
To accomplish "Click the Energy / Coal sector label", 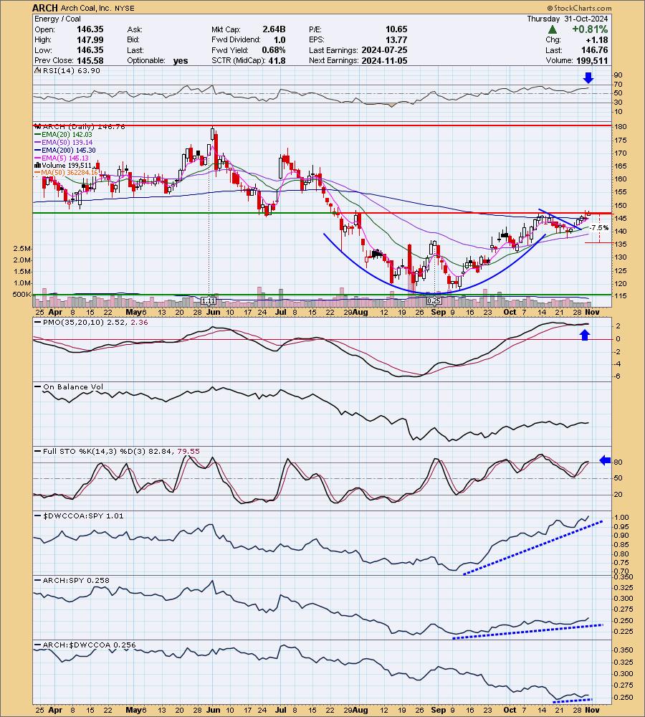I will coord(57,19).
